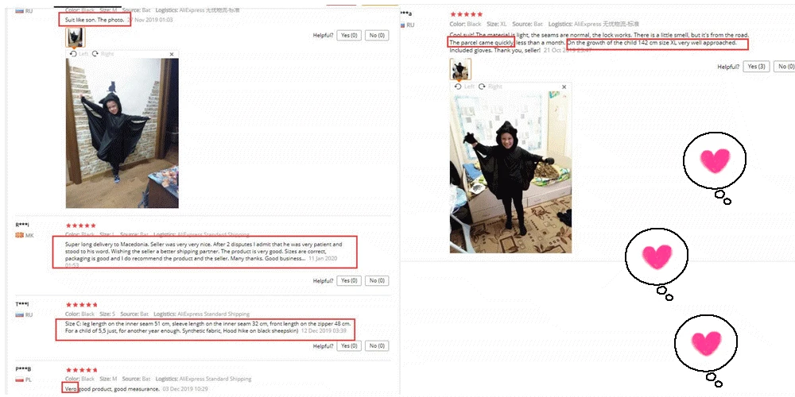
Task: Click No (0) on the 'Cool suit!' review
Action: pos(785,67)
